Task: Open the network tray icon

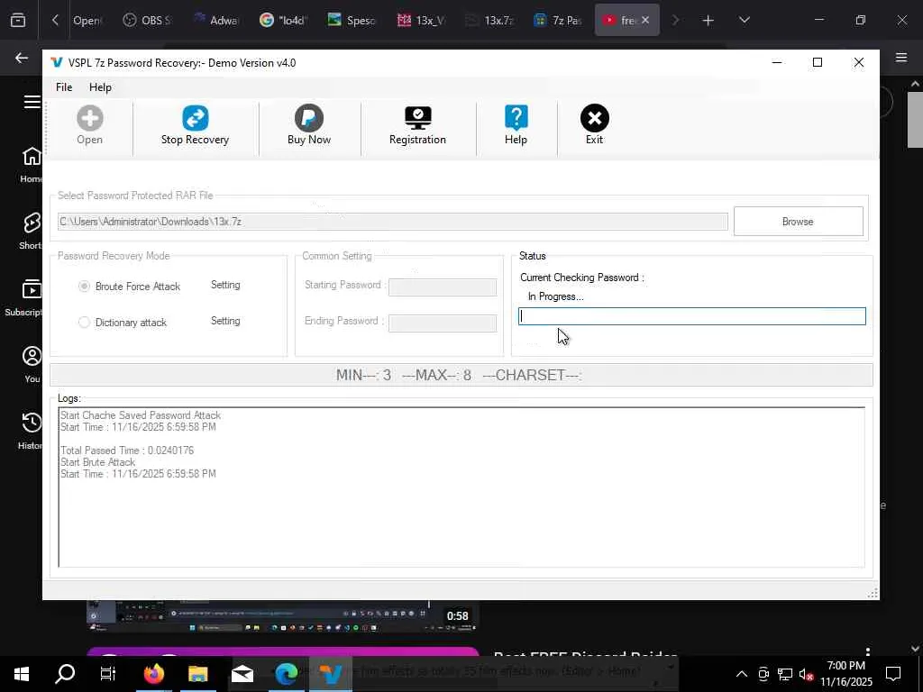Action: coord(785,674)
